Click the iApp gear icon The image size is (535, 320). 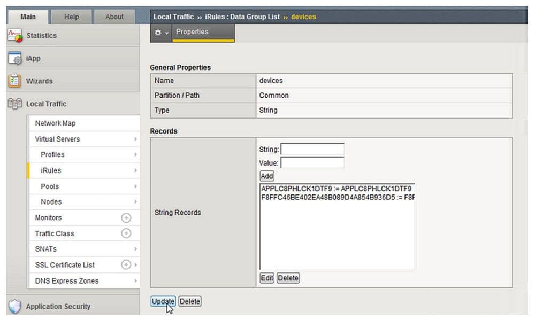(x=14, y=59)
